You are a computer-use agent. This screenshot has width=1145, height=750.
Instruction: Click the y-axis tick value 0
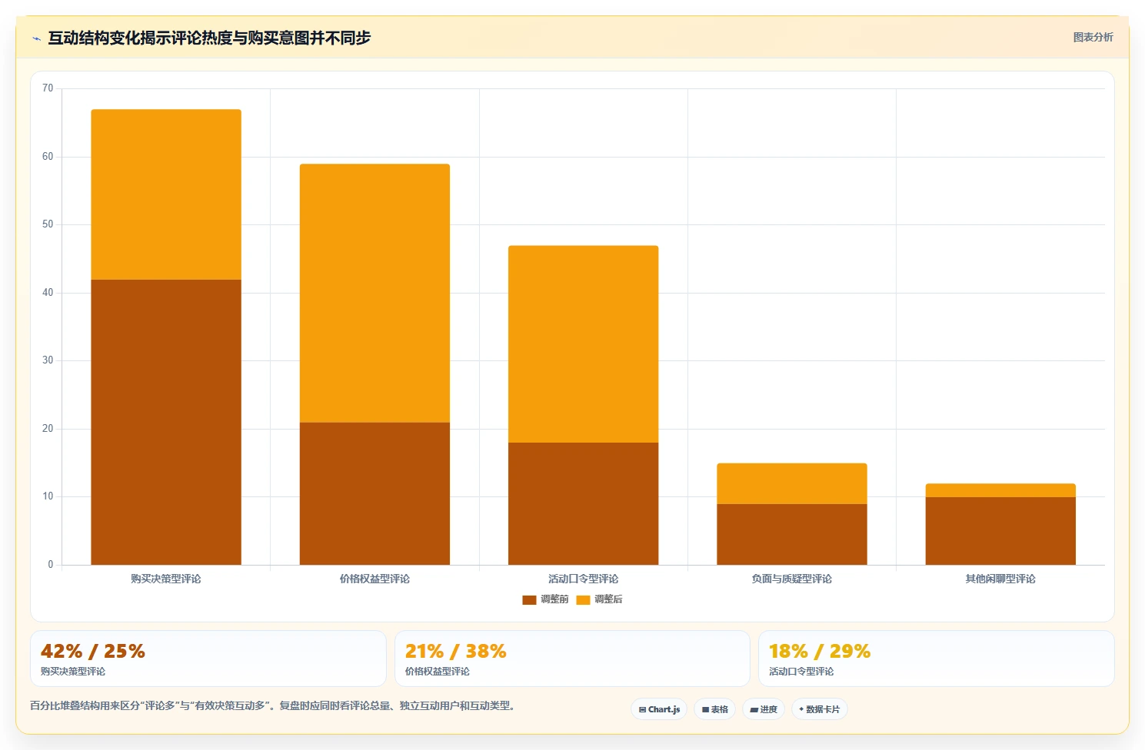click(51, 565)
